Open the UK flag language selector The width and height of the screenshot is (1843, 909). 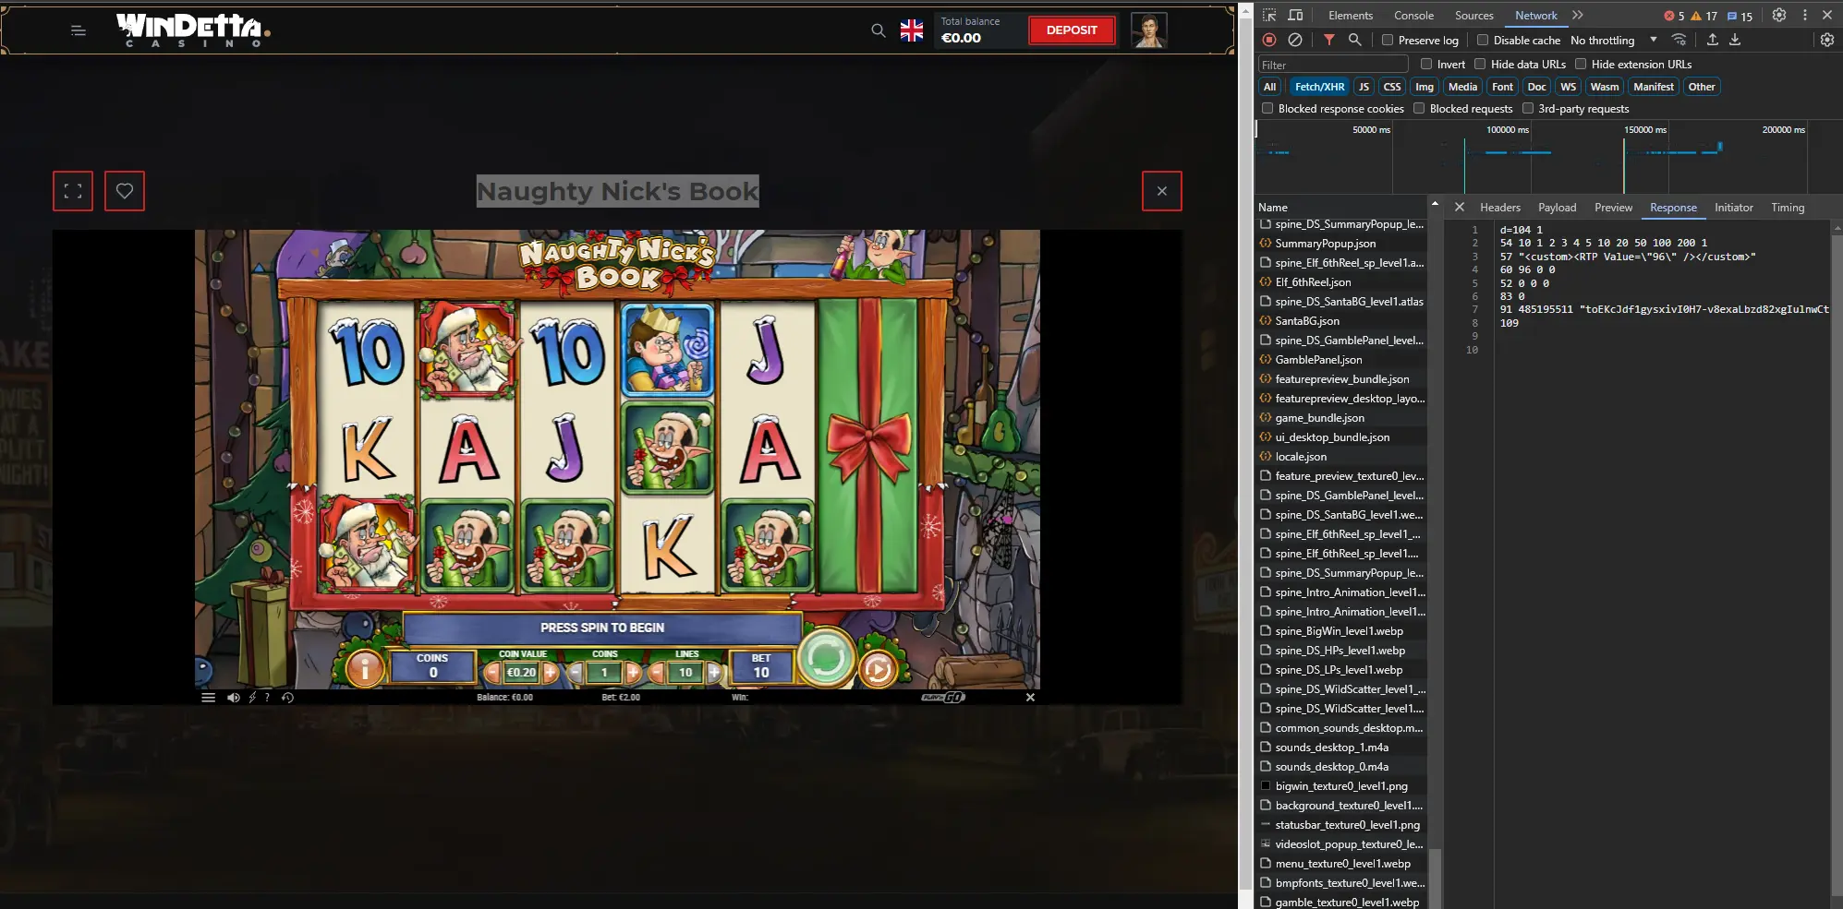912,30
